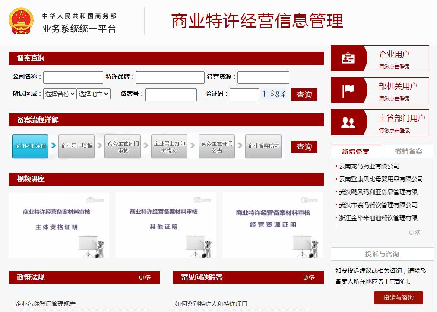
Task: Click the top 查询 search button
Action: click(304, 94)
